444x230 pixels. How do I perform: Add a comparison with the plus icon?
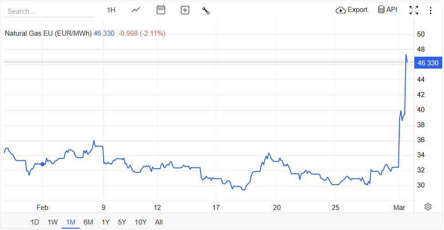(185, 11)
